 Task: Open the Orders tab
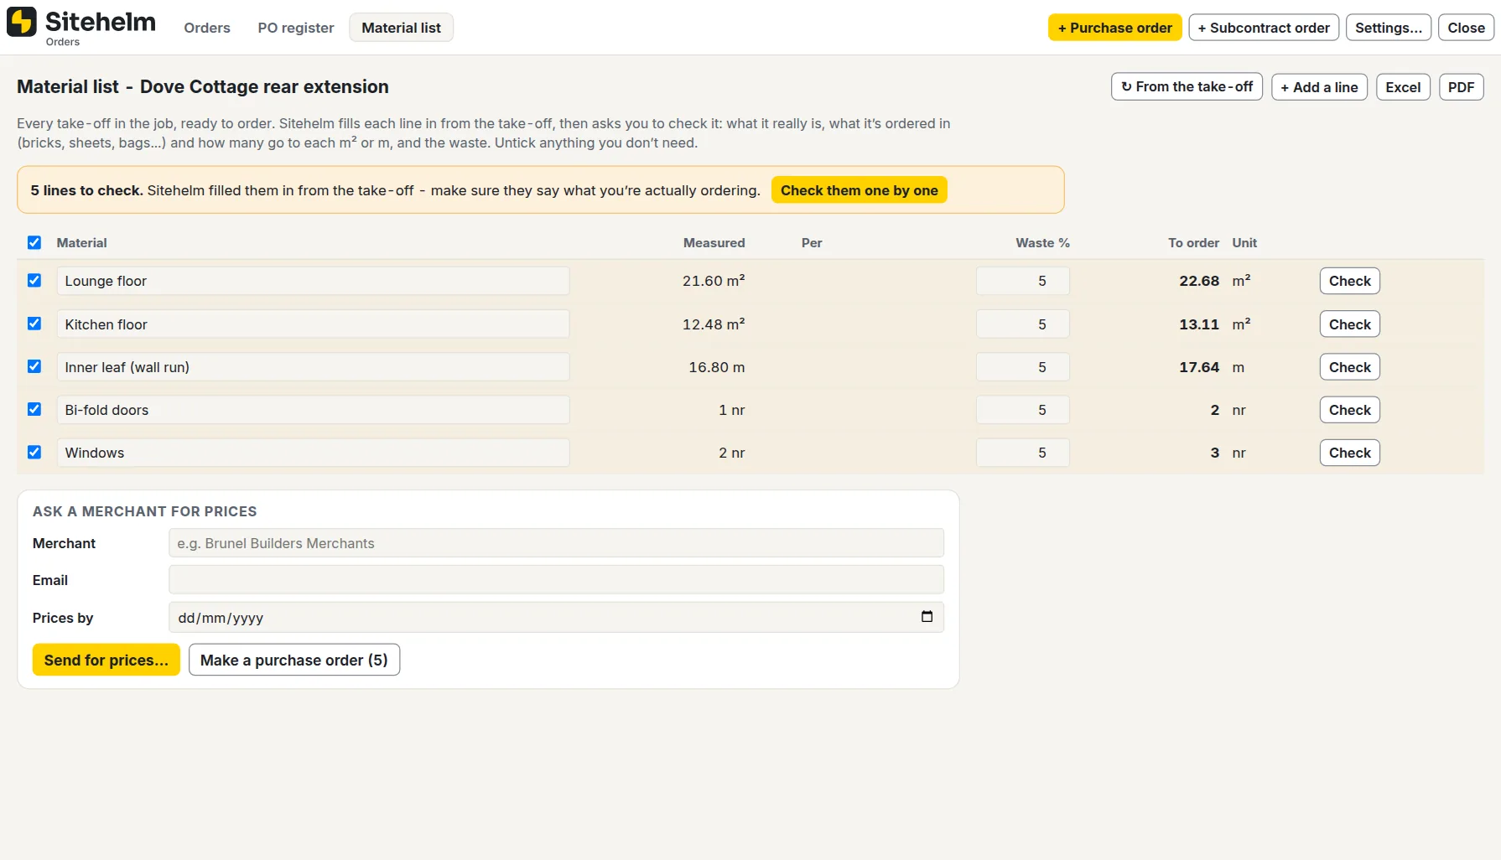point(207,28)
